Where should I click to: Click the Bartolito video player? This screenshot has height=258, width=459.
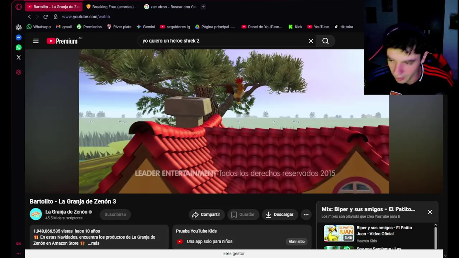[x=234, y=121]
